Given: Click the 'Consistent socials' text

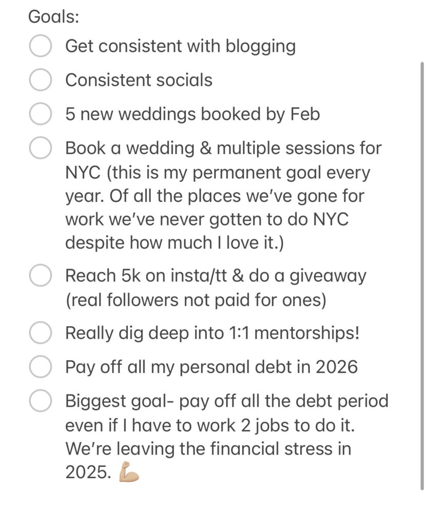Looking at the screenshot, I should pyautogui.click(x=139, y=80).
